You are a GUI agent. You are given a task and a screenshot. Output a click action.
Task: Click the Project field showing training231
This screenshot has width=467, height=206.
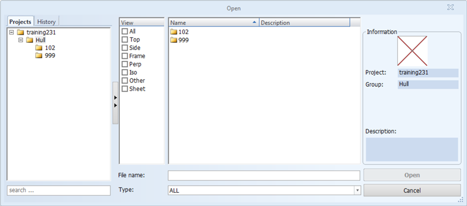point(428,73)
